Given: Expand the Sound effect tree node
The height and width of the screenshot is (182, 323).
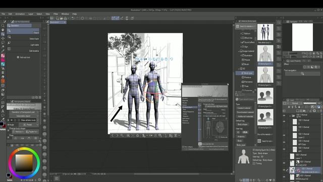Looking at the screenshot, I should pos(241,42).
